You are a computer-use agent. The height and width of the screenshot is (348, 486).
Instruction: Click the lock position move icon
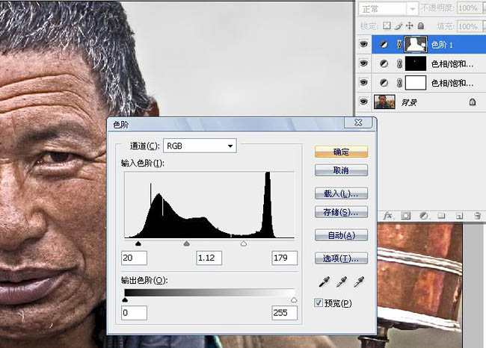[410, 26]
